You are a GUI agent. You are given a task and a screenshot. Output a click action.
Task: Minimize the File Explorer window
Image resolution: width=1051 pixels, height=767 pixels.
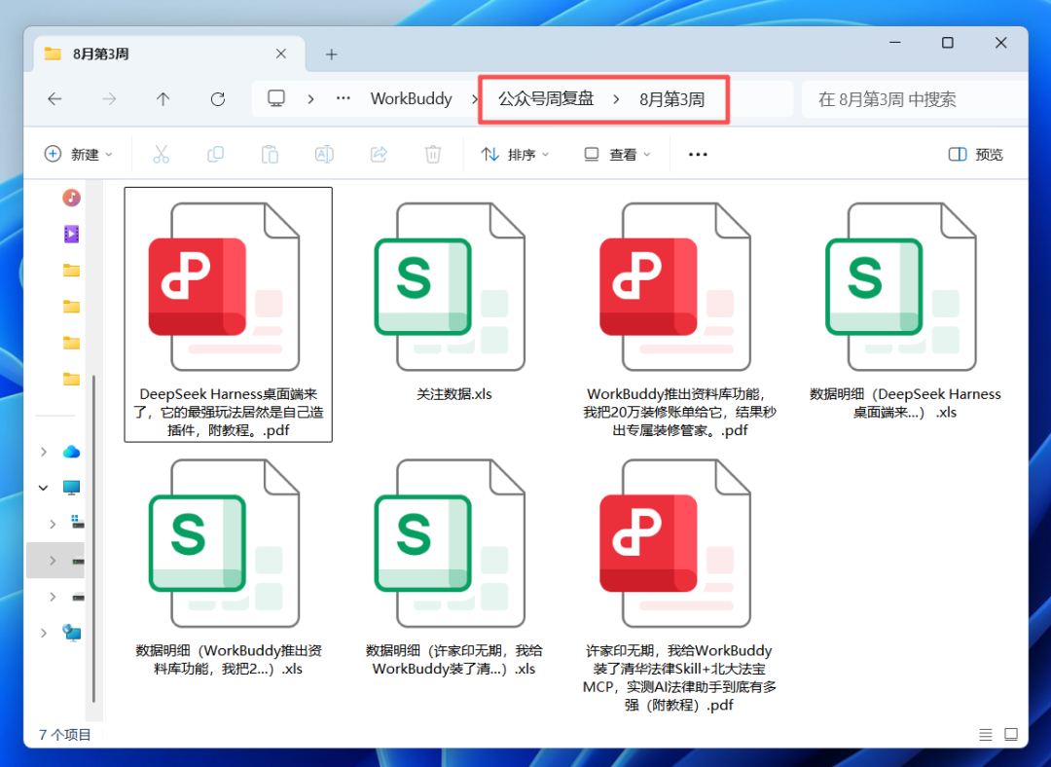895,42
